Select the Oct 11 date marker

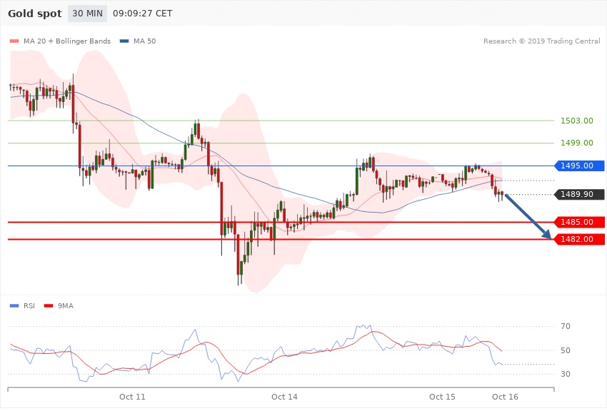point(132,396)
